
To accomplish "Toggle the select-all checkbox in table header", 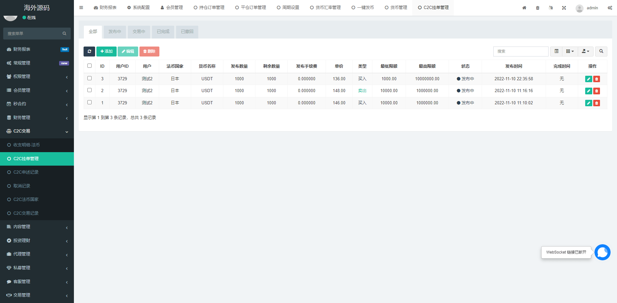I will (x=90, y=66).
